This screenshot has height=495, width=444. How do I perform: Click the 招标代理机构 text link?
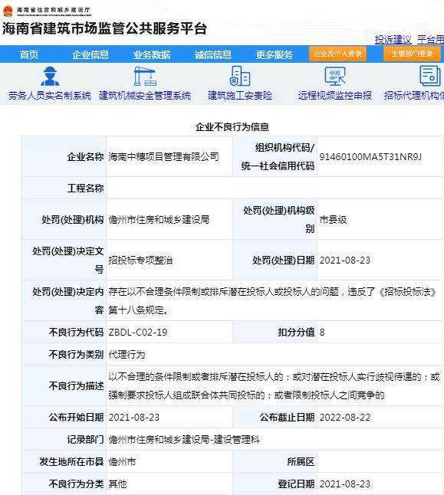[414, 95]
